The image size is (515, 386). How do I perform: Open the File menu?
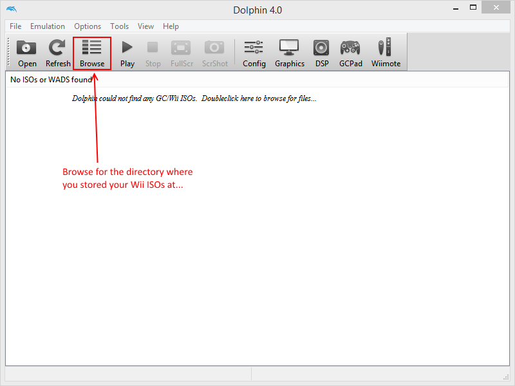pyautogui.click(x=15, y=26)
